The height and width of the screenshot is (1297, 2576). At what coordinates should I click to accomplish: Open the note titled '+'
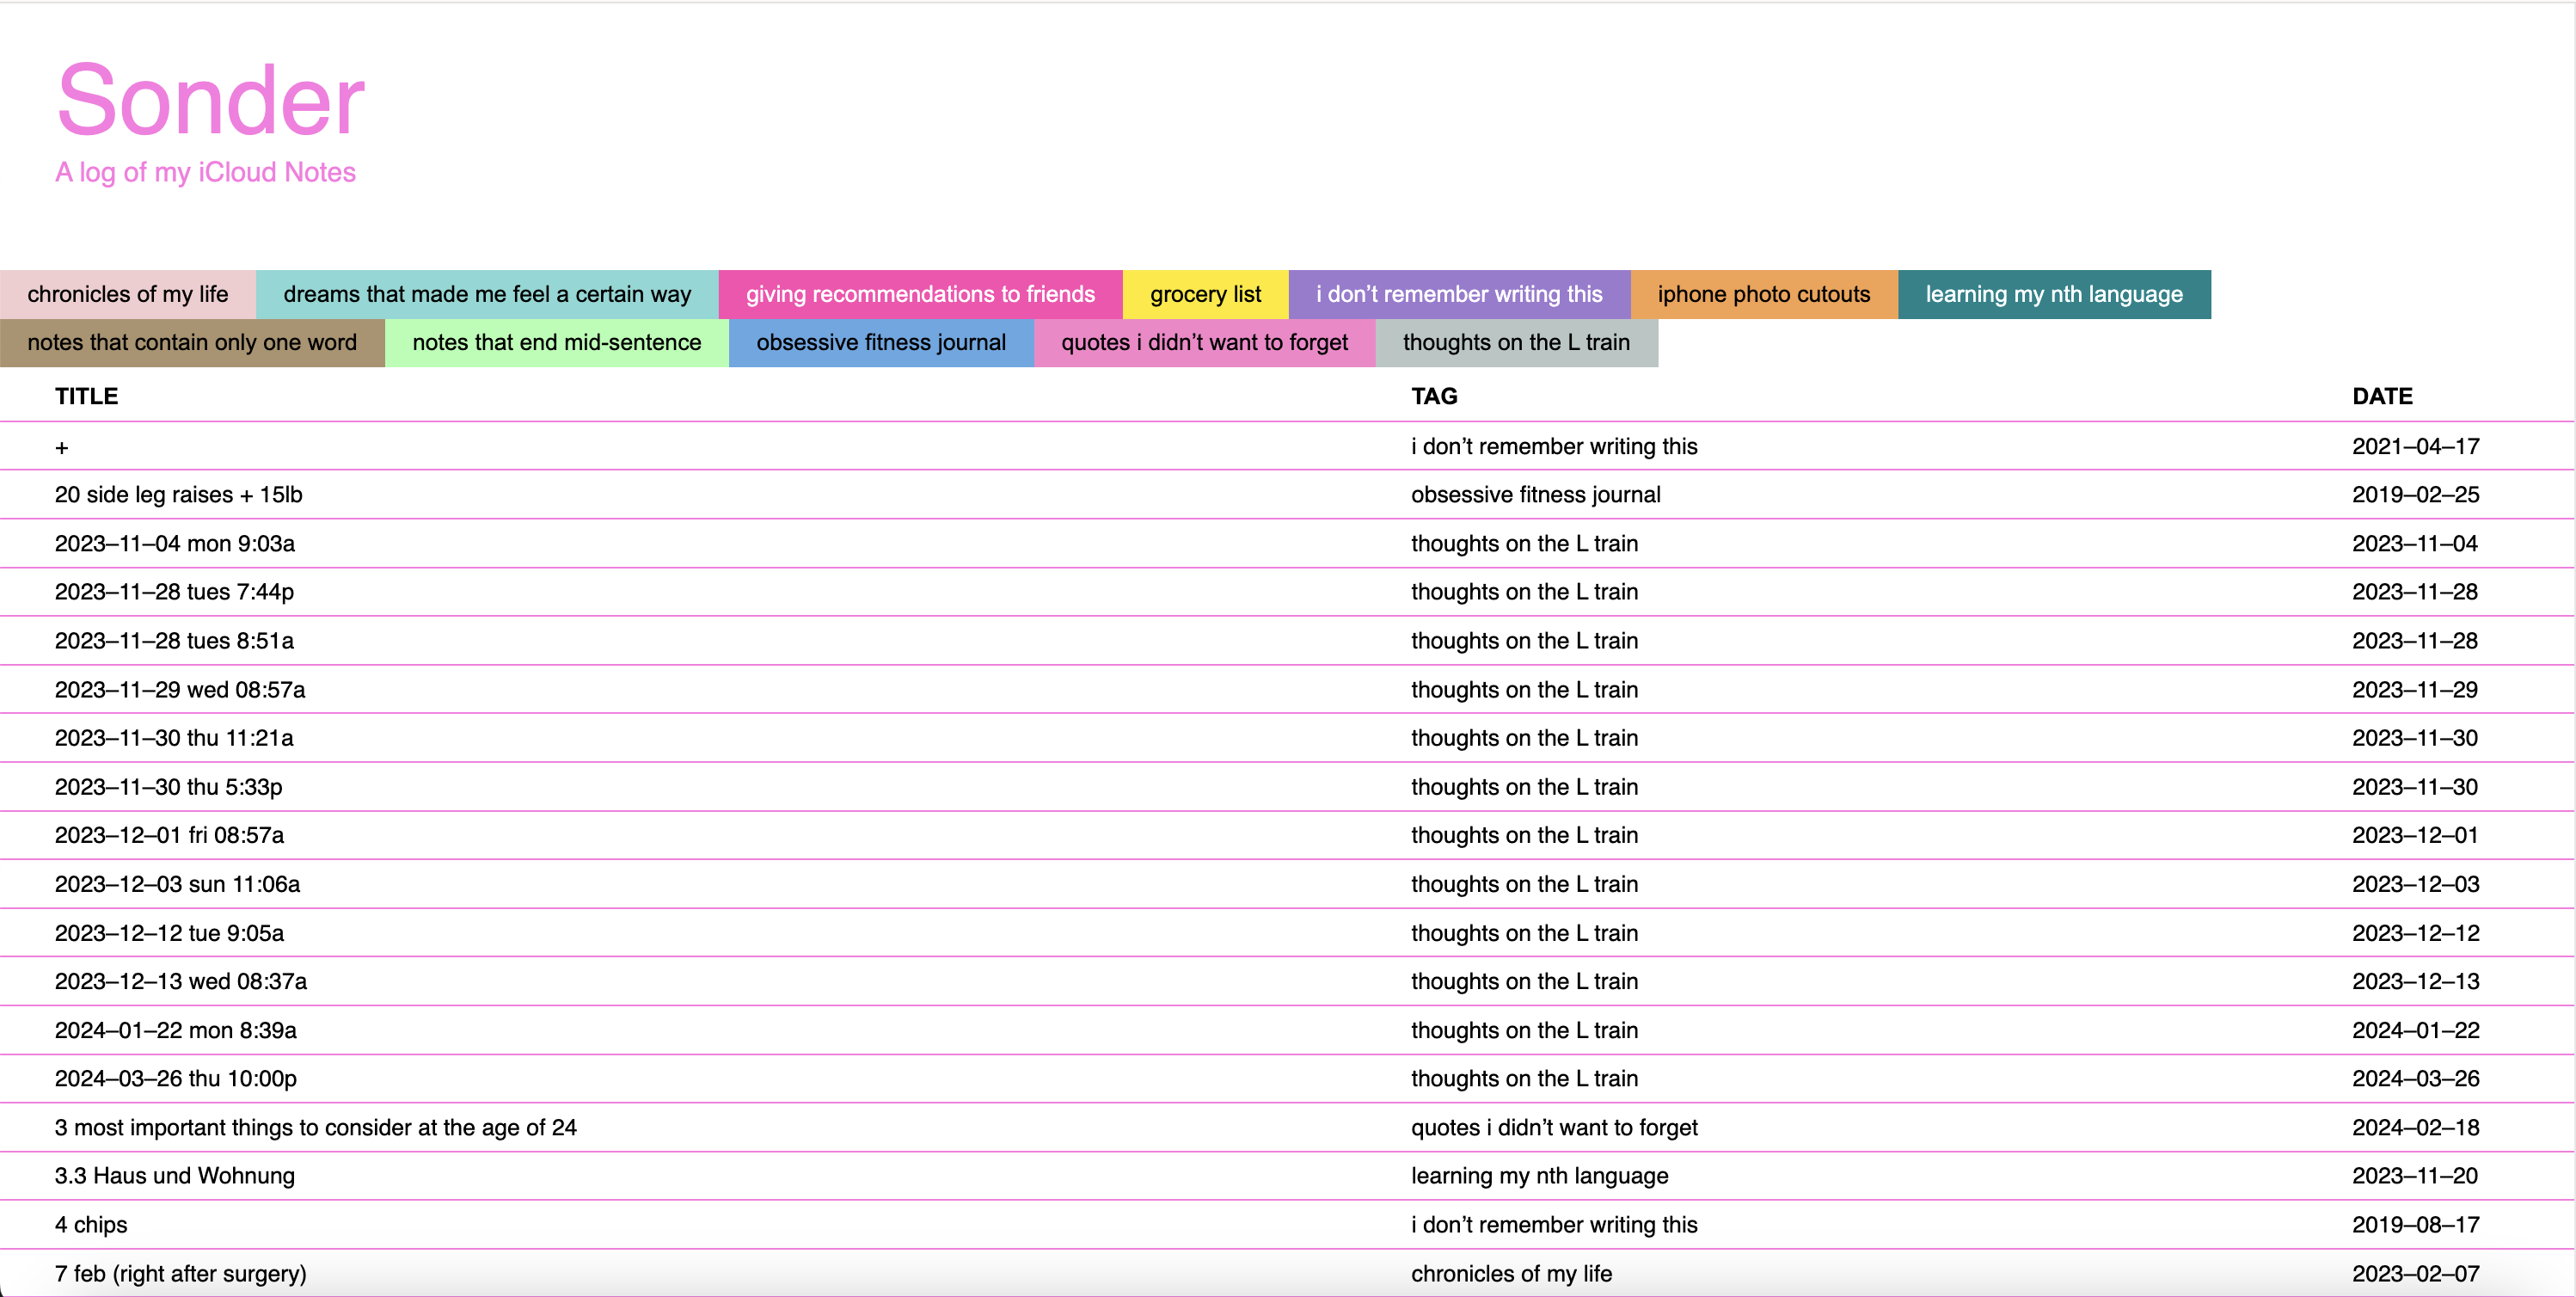tap(62, 447)
